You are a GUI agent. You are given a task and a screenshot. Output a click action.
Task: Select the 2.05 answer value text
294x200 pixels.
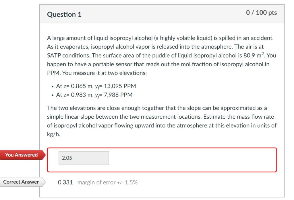click(65, 157)
